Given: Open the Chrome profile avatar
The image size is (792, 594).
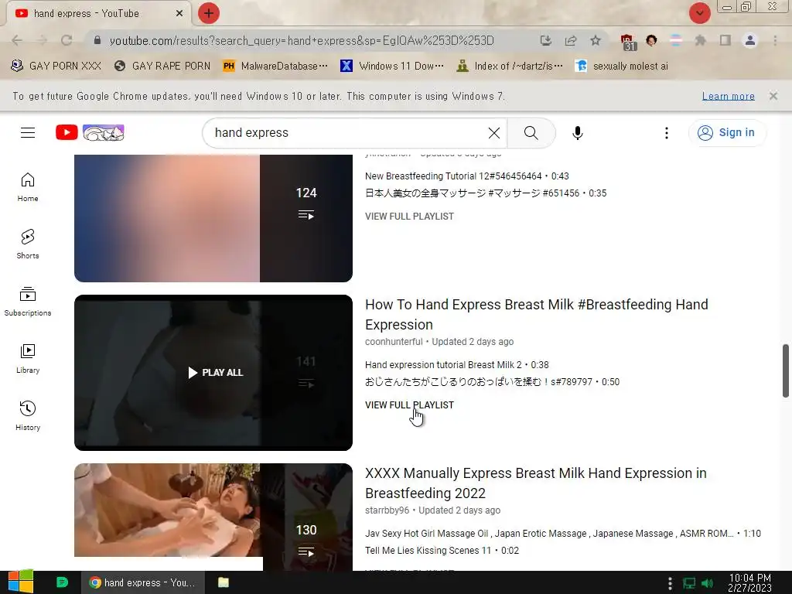Looking at the screenshot, I should coord(750,40).
